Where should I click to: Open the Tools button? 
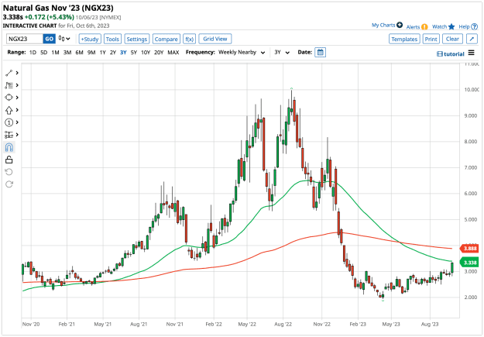click(112, 39)
